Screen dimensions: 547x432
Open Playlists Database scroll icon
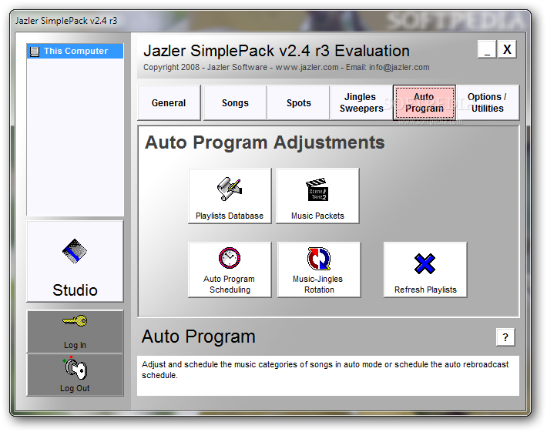[229, 189]
